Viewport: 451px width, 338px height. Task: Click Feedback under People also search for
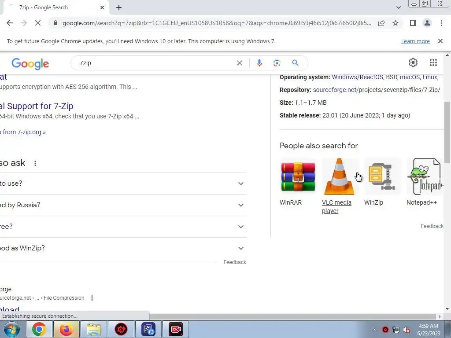coord(432,226)
